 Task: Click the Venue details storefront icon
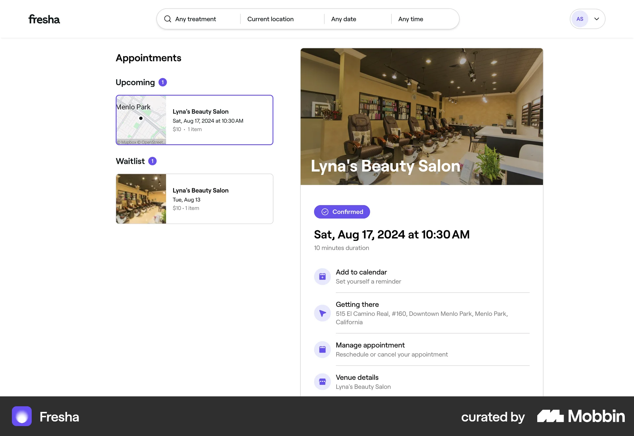pyautogui.click(x=322, y=382)
